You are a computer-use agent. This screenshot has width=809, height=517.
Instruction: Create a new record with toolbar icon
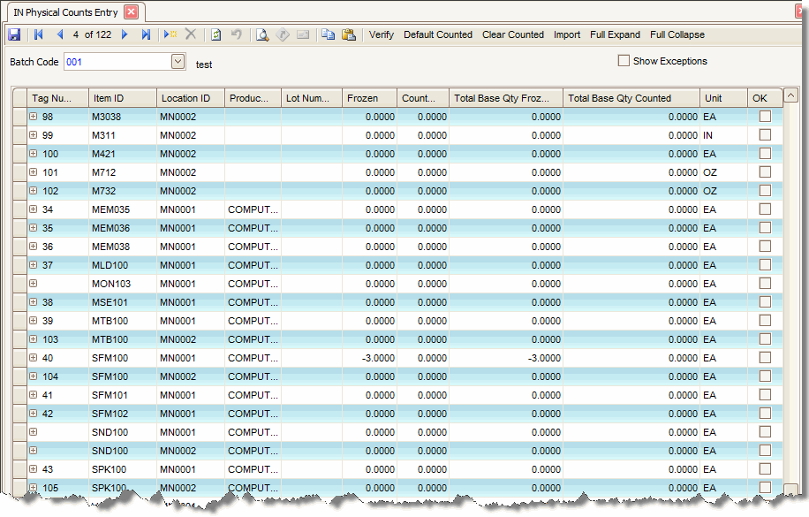point(170,34)
